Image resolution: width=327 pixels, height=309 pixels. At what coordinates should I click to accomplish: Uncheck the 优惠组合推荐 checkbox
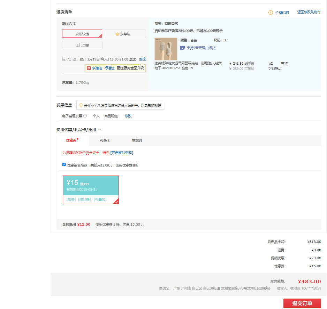pos(64,165)
